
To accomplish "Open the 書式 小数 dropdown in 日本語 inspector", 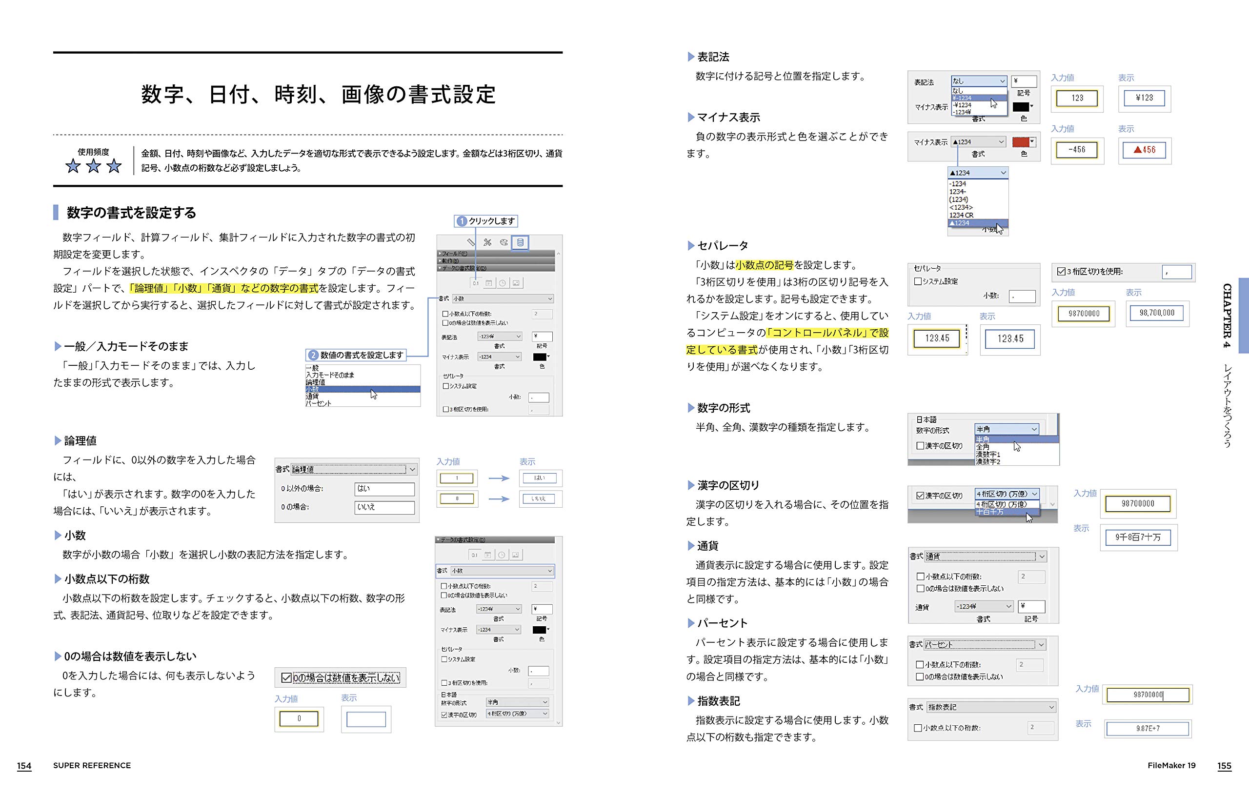I will [502, 571].
